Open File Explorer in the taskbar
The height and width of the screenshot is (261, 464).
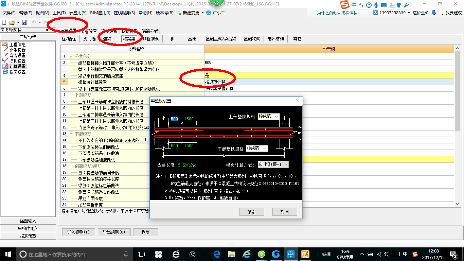(232, 254)
